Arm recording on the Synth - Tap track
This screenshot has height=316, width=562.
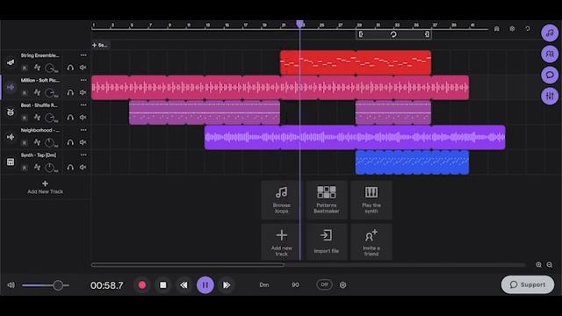[x=25, y=168]
